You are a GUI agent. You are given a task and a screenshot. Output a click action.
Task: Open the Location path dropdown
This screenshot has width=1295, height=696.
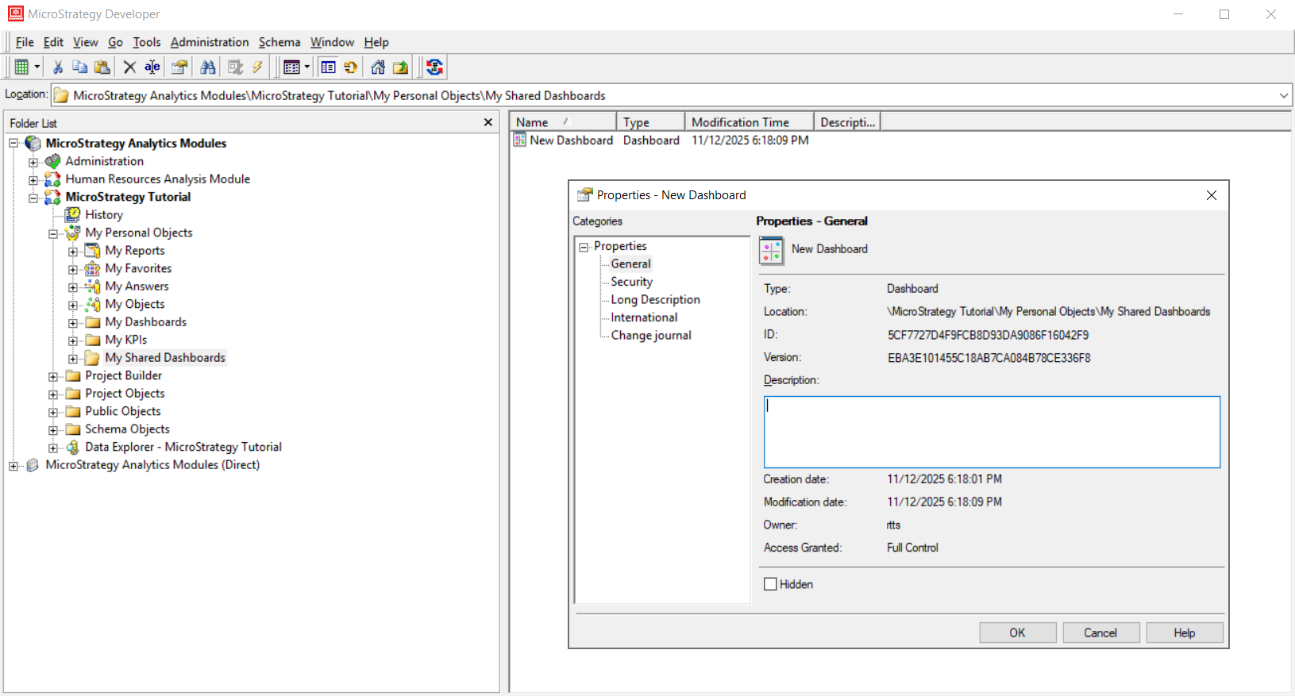tap(1283, 95)
